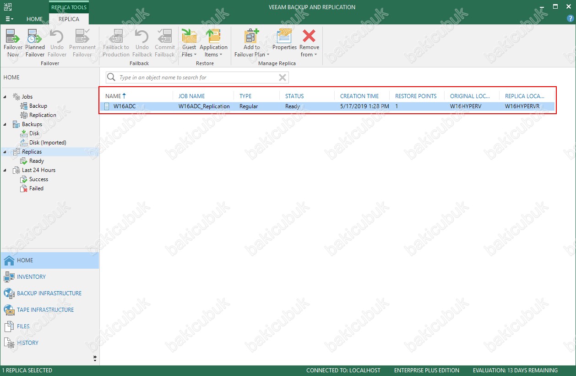The height and width of the screenshot is (376, 576).
Task: Select the Last 24 Hours node
Action: 38,170
